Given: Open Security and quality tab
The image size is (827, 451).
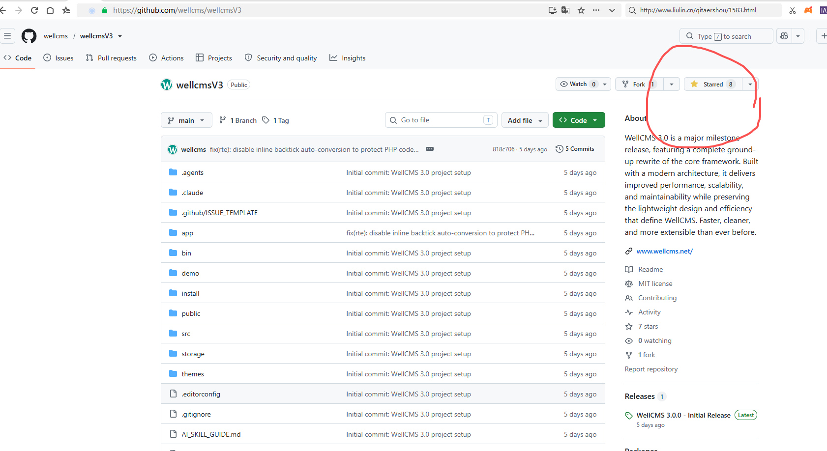Looking at the screenshot, I should click(x=281, y=58).
